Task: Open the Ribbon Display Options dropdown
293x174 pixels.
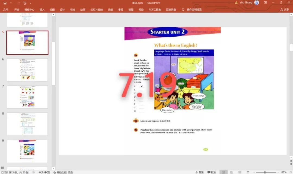Action: tap(265, 3)
